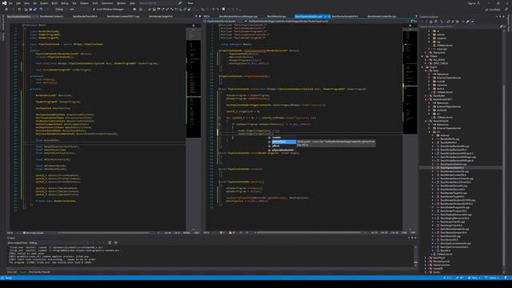
Task: Switch to the Error List tab
Action: click(x=12, y=272)
